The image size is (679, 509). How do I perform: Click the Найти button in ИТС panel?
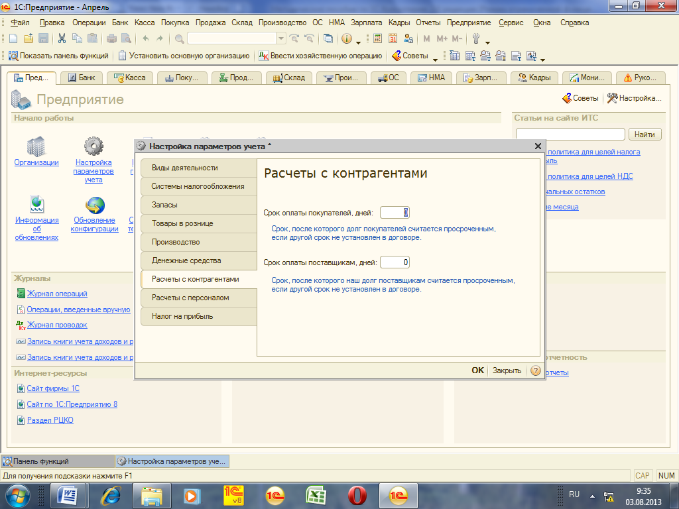(645, 134)
